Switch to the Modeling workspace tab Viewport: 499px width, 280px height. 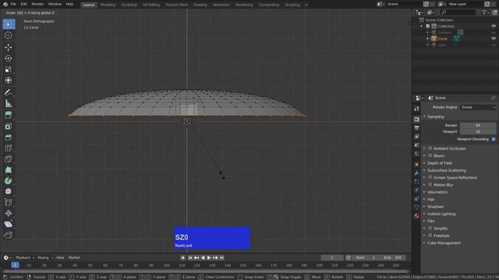tap(108, 5)
